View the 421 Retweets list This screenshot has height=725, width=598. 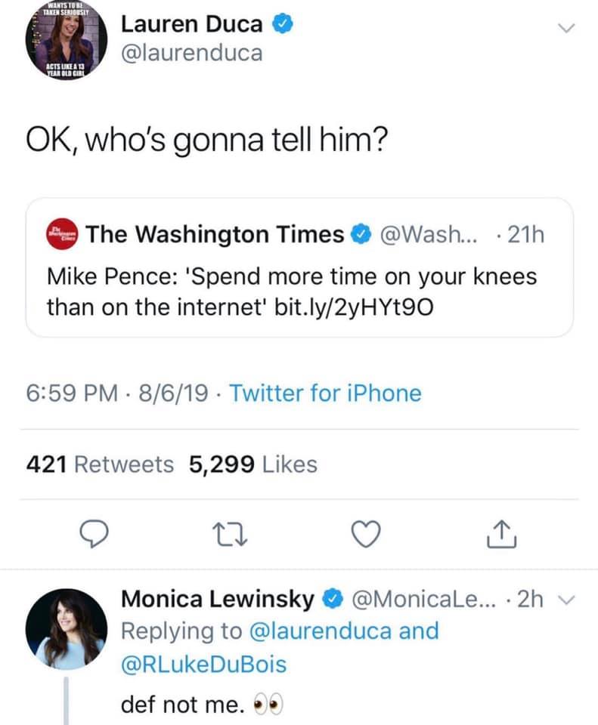(100, 464)
